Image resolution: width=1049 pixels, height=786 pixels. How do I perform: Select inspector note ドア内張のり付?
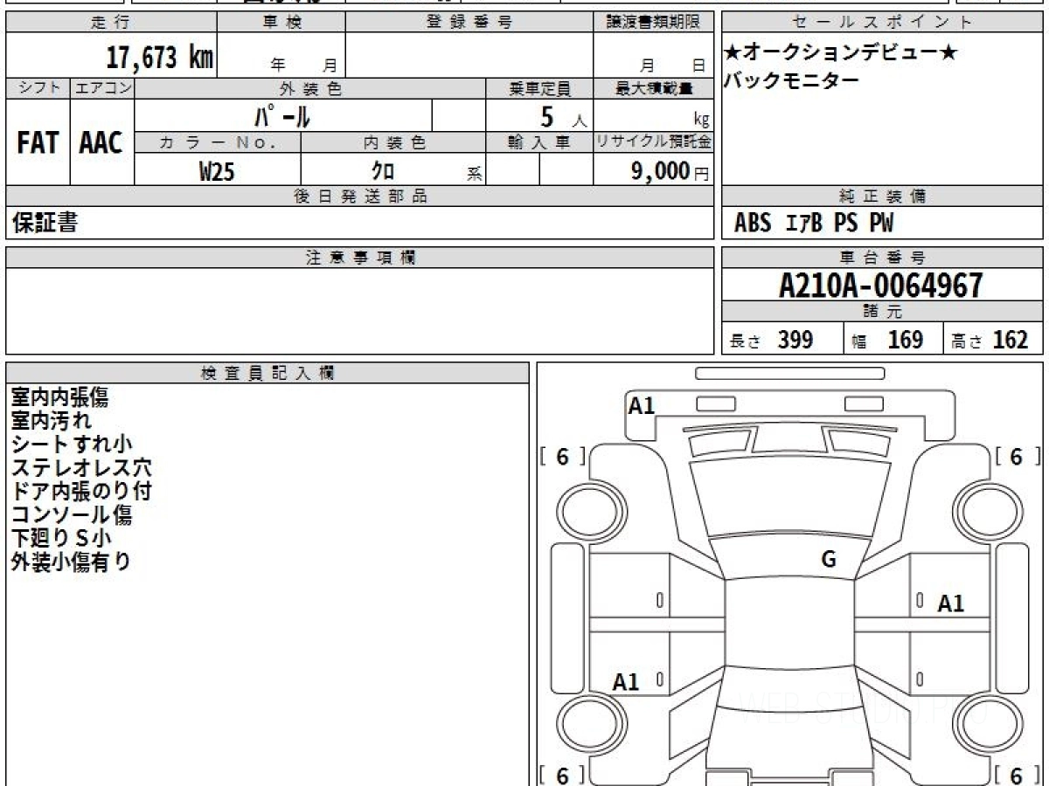pyautogui.click(x=81, y=491)
